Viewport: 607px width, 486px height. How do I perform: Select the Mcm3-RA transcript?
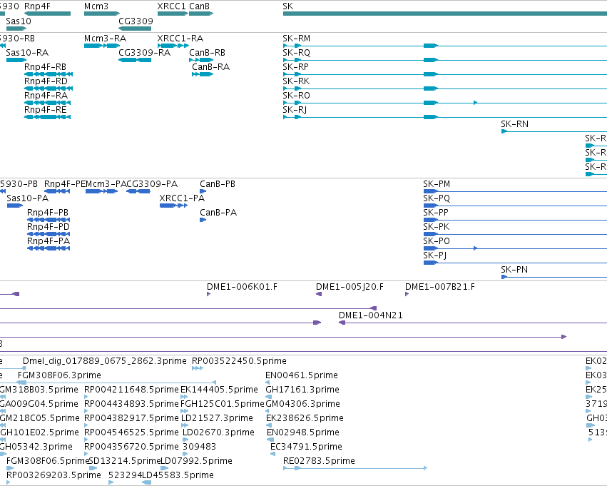[x=102, y=46]
